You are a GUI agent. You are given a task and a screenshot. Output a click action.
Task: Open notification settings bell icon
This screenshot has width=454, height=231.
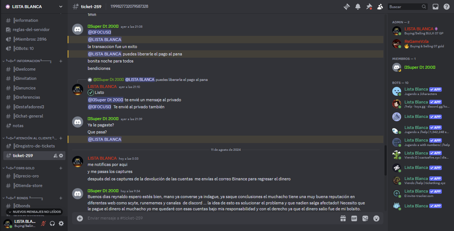pyautogui.click(x=358, y=7)
